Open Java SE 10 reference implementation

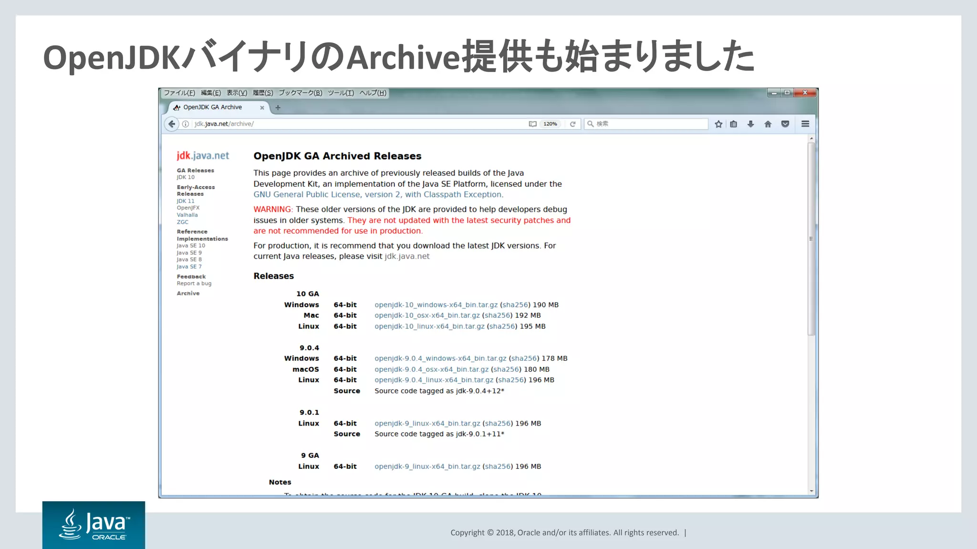point(191,246)
